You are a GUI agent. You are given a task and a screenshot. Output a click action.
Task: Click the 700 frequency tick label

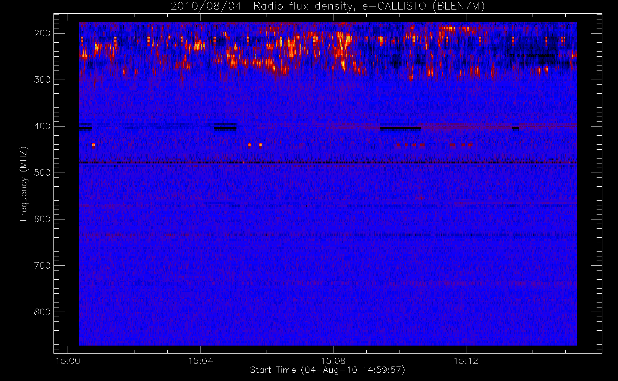pyautogui.click(x=42, y=266)
